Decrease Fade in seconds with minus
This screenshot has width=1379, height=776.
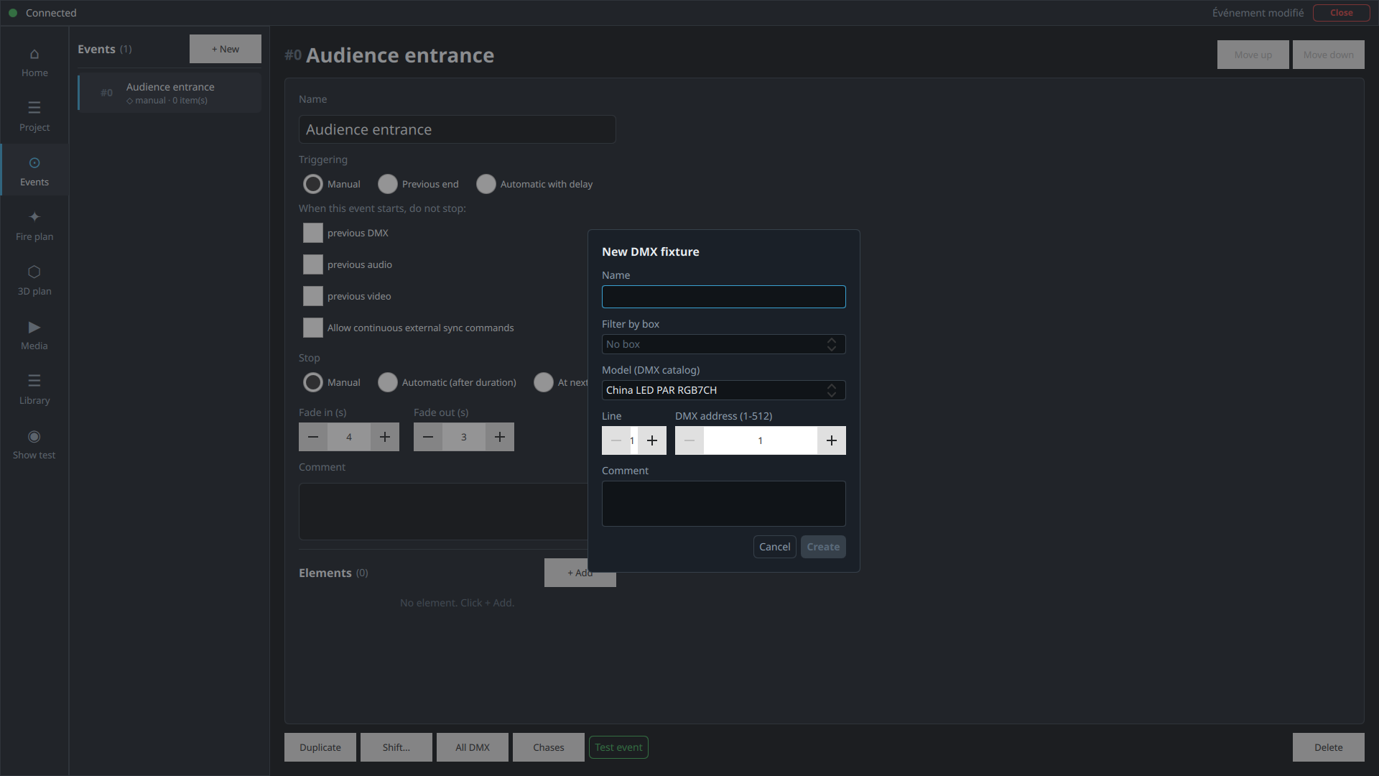(x=313, y=437)
